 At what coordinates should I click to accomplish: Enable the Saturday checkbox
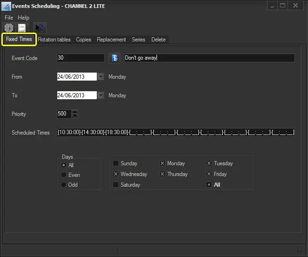(116, 185)
